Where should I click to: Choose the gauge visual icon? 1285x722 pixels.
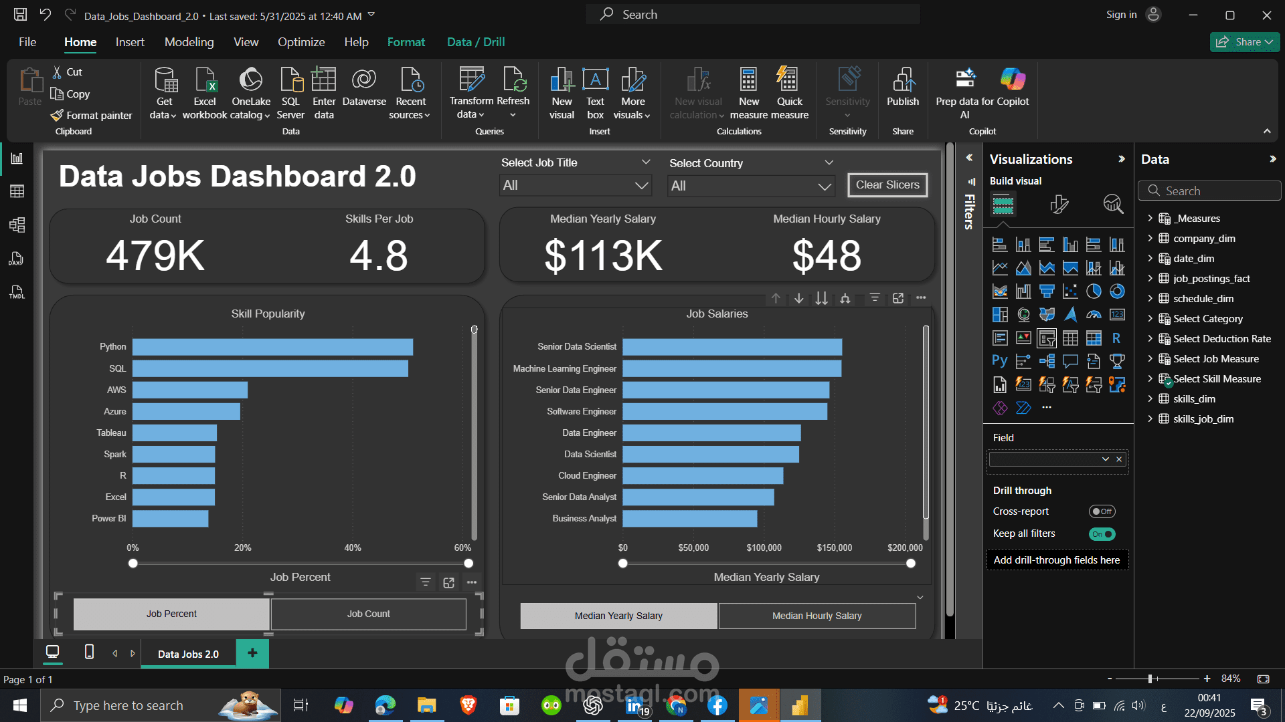coord(1094,314)
